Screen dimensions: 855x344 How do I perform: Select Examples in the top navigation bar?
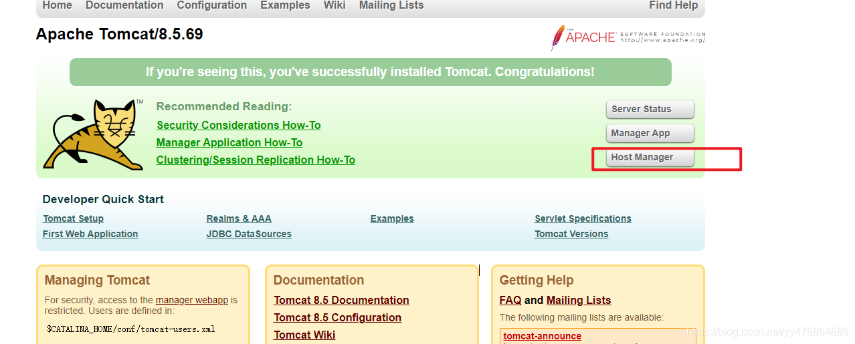tap(285, 5)
